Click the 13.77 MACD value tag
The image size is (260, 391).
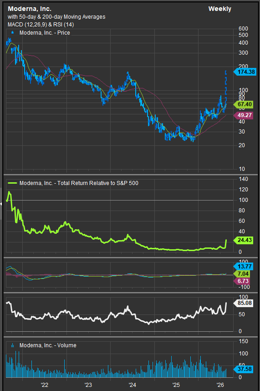point(243,266)
